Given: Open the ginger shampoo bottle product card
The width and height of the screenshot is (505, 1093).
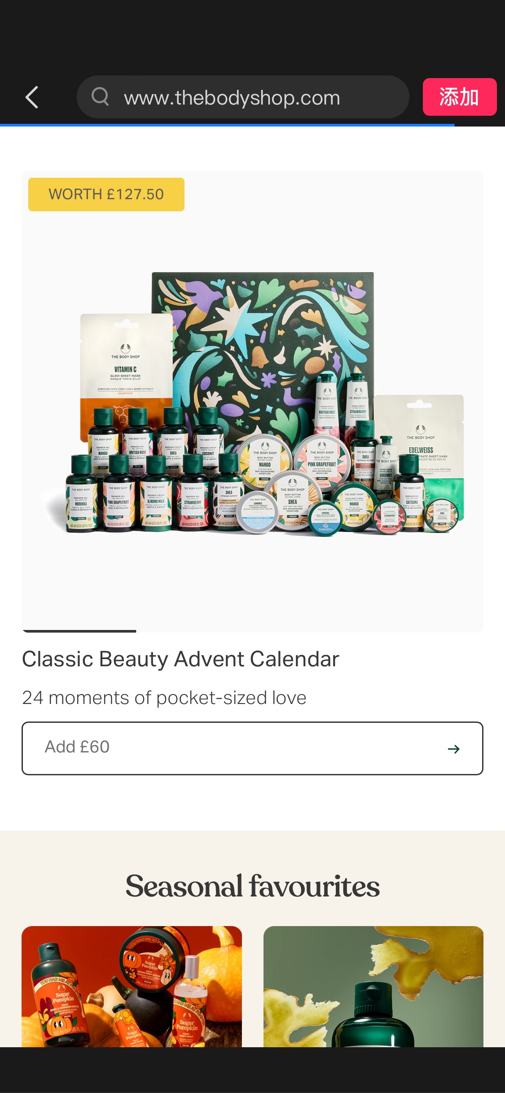Looking at the screenshot, I should point(373,987).
